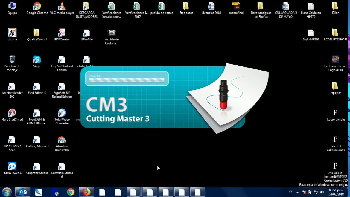Launch Flexi Editor 12 shortcut

(37, 88)
